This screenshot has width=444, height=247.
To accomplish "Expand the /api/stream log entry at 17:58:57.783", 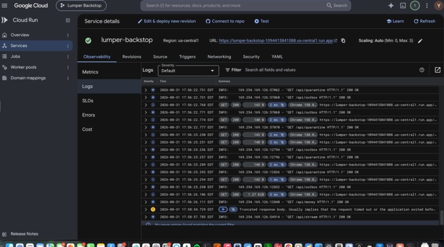I will pos(146,217).
